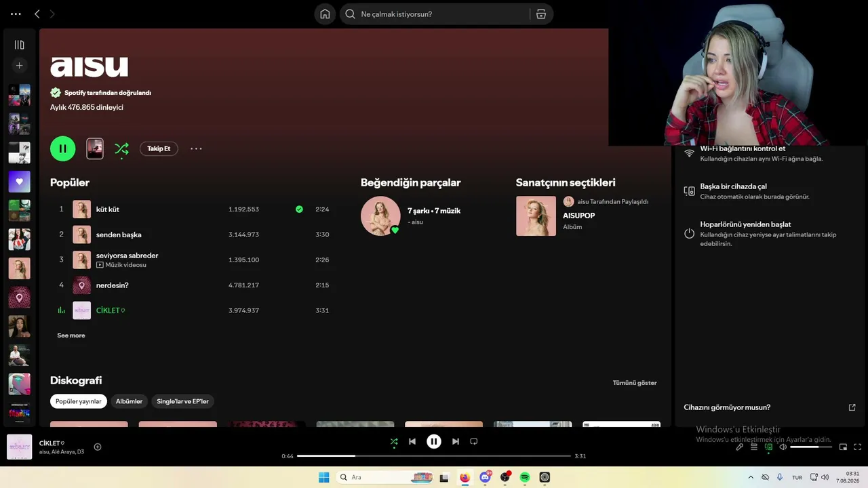Go to Spotify Home
The height and width of the screenshot is (488, 868).
325,14
